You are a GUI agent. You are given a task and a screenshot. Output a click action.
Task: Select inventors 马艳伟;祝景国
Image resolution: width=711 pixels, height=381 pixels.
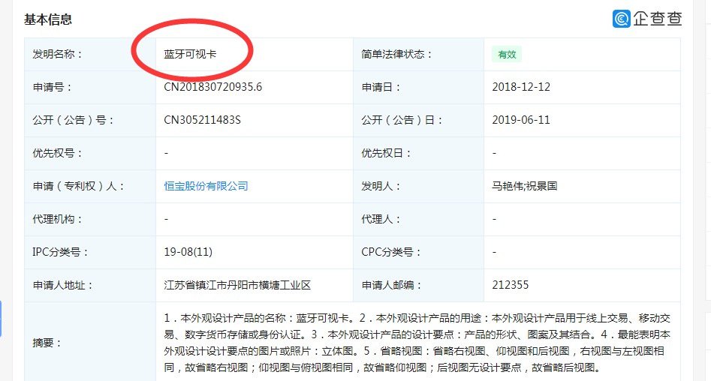(x=525, y=186)
